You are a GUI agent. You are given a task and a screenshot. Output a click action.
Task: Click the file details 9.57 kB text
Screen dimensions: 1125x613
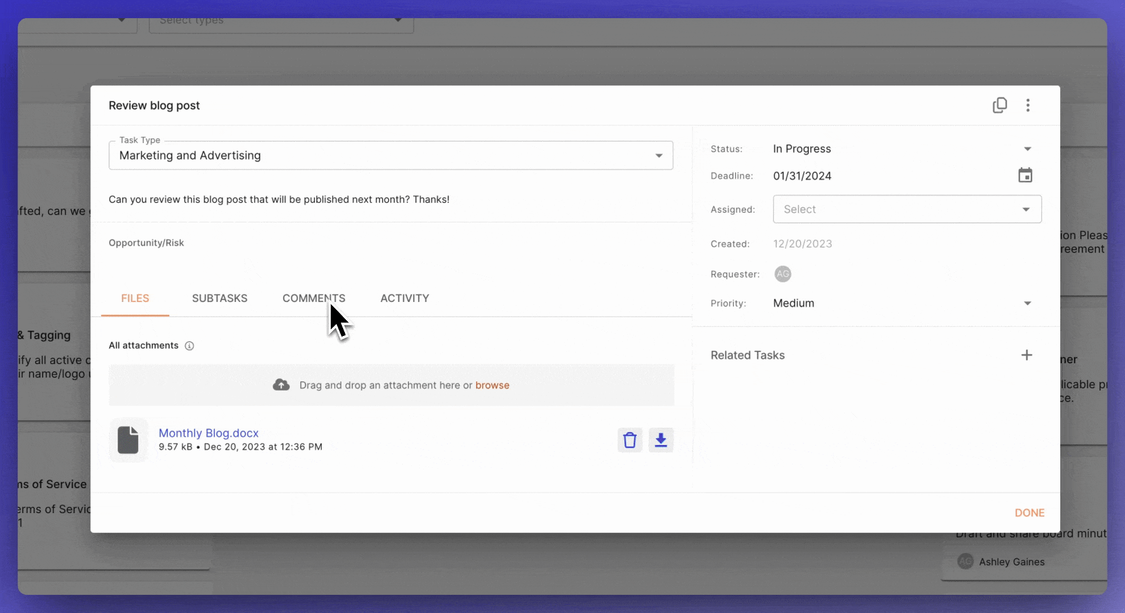click(240, 447)
